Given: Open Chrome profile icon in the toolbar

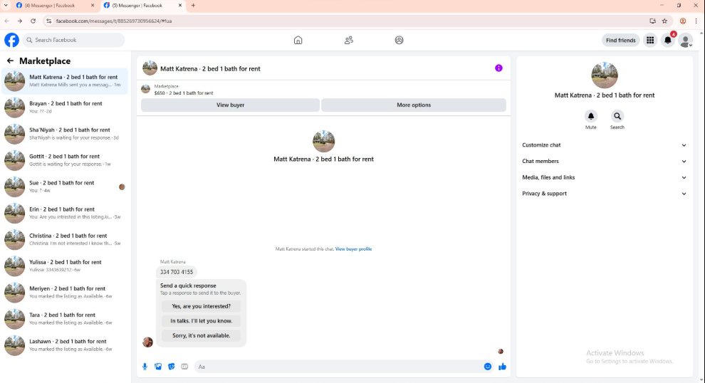Looking at the screenshot, I should click(x=682, y=21).
